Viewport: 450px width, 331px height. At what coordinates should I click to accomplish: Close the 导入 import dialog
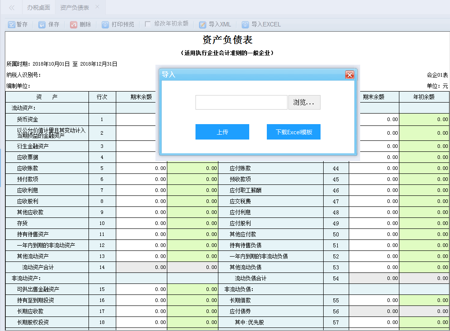(x=350, y=74)
